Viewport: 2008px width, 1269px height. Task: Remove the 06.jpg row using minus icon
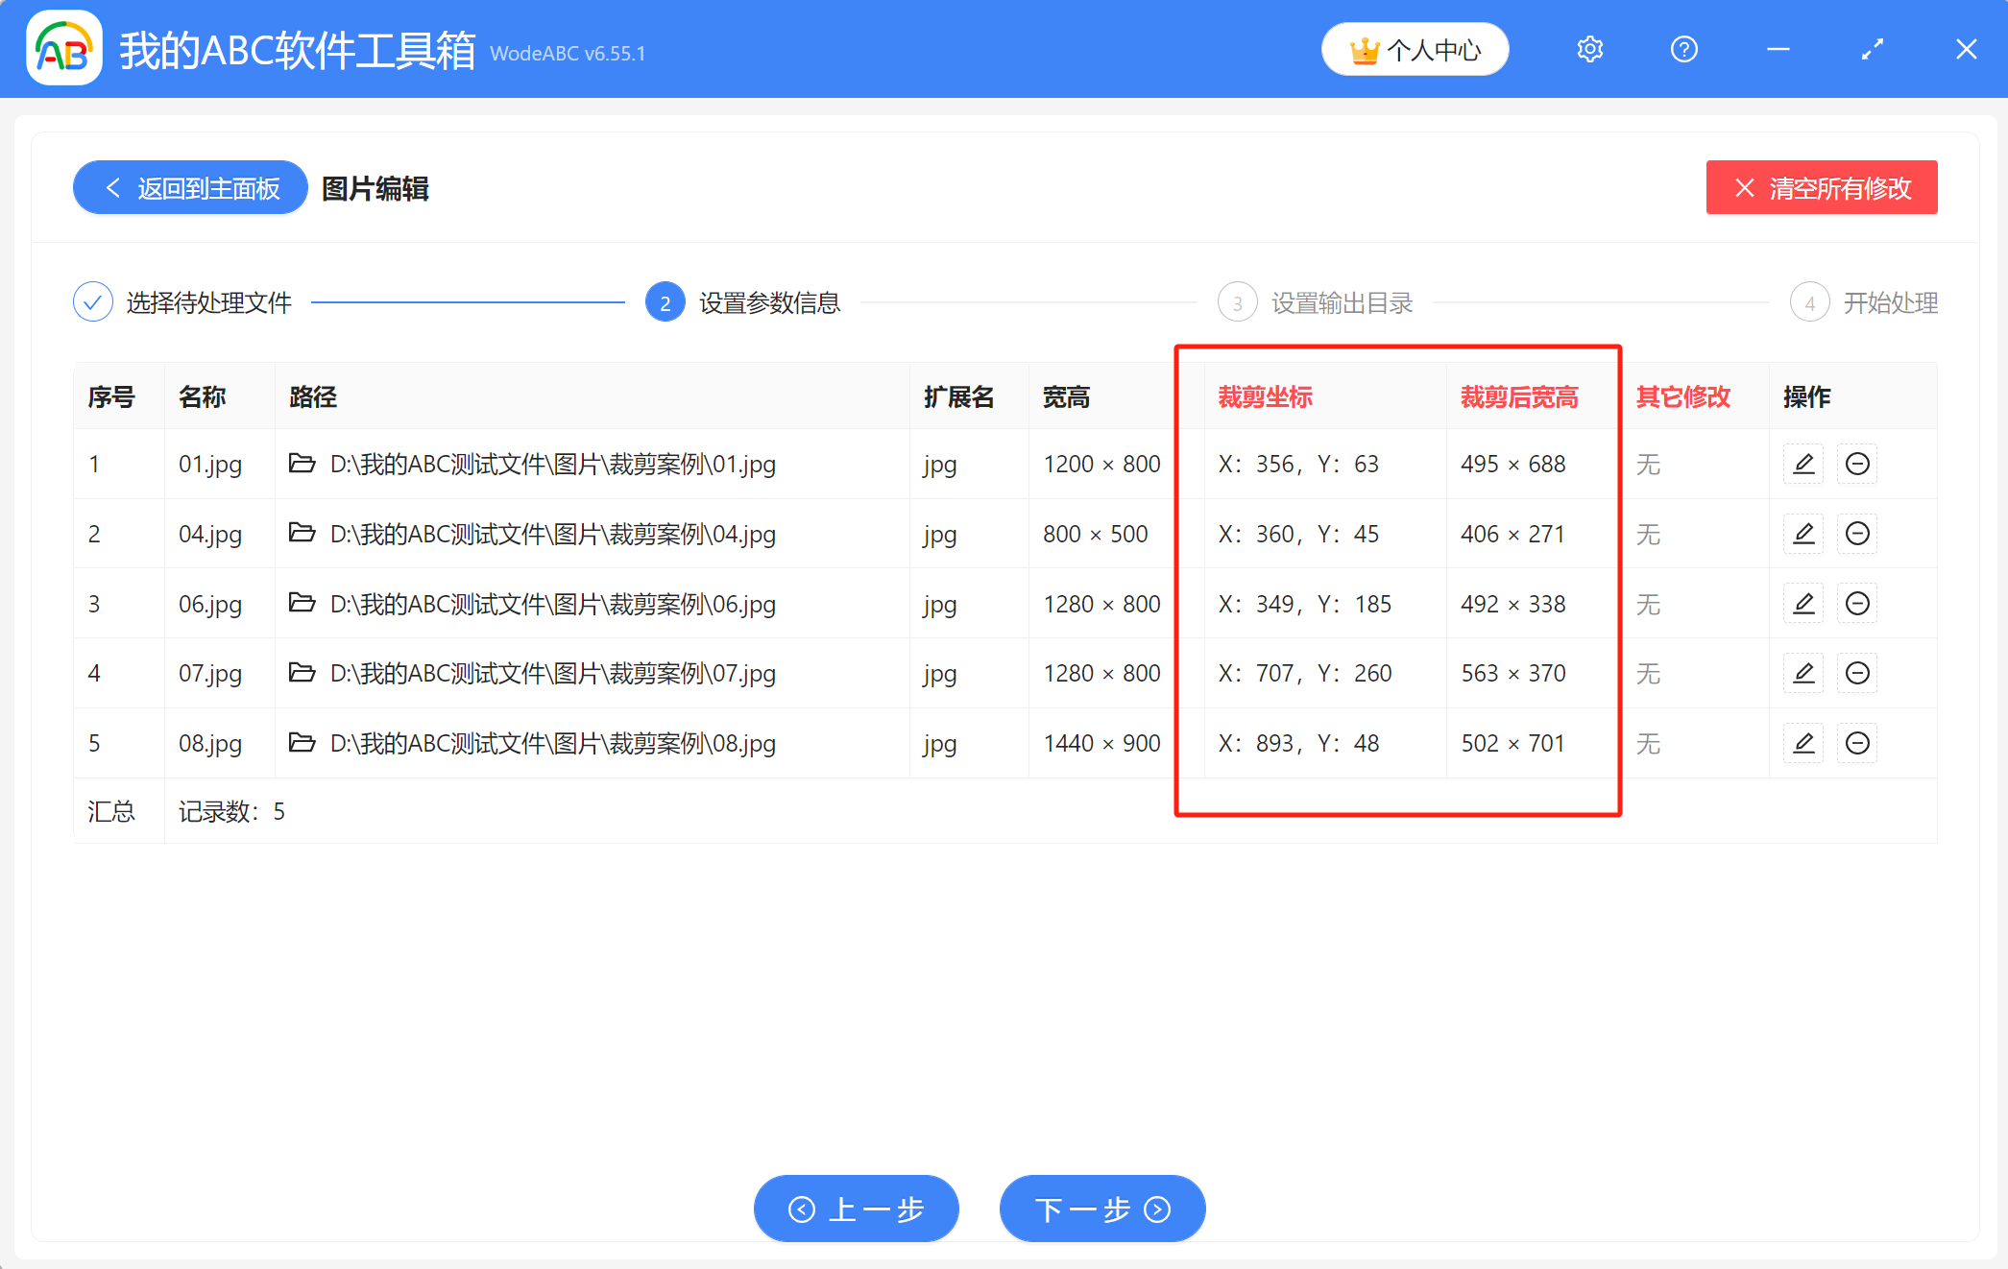click(x=1857, y=604)
